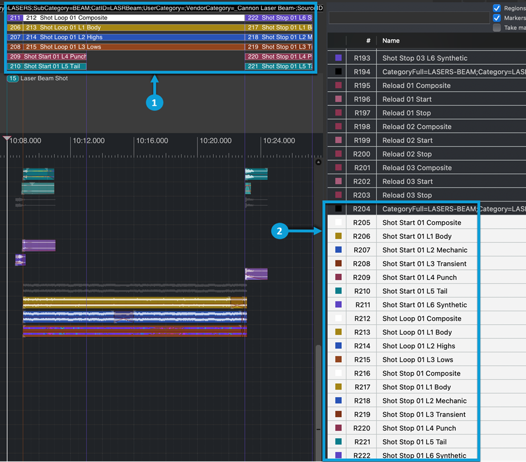Click the teal swatch of R210
The height and width of the screenshot is (462, 526).
338,291
